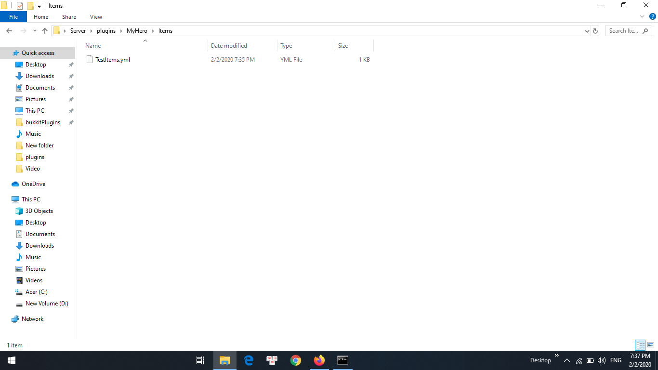Open Help with the blue question mark

tap(653, 17)
